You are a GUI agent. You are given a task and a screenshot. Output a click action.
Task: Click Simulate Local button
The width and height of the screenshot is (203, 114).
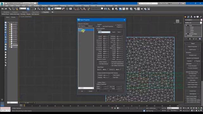tap(193, 55)
